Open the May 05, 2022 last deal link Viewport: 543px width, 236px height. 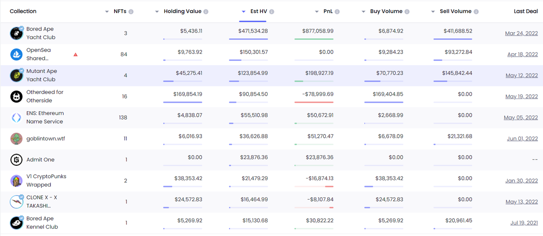click(x=521, y=118)
